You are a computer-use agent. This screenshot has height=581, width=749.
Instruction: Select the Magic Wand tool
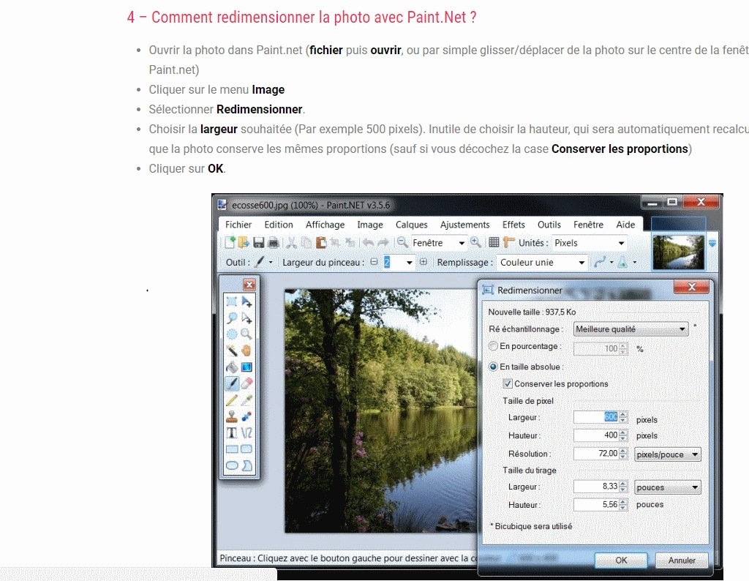click(x=232, y=351)
